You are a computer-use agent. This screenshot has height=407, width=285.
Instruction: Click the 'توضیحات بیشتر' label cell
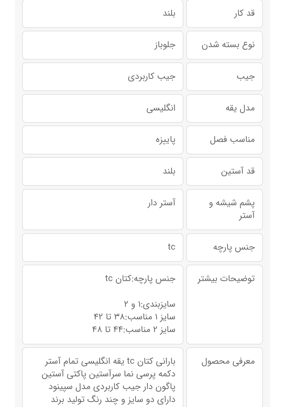(224, 304)
